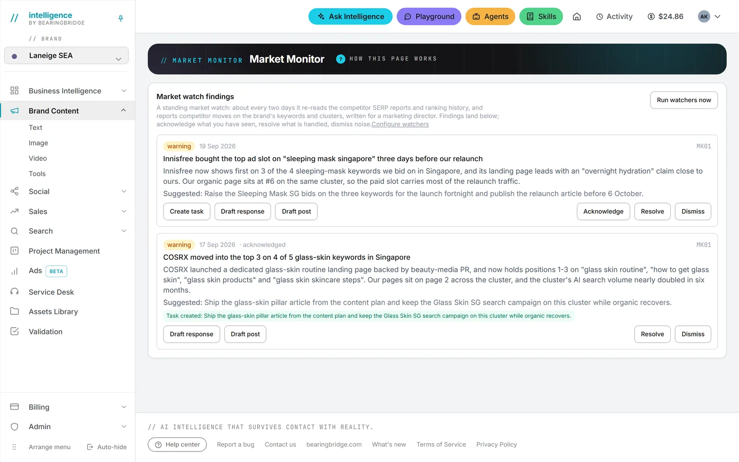
Task: Click Run watchers now button
Action: click(684, 100)
